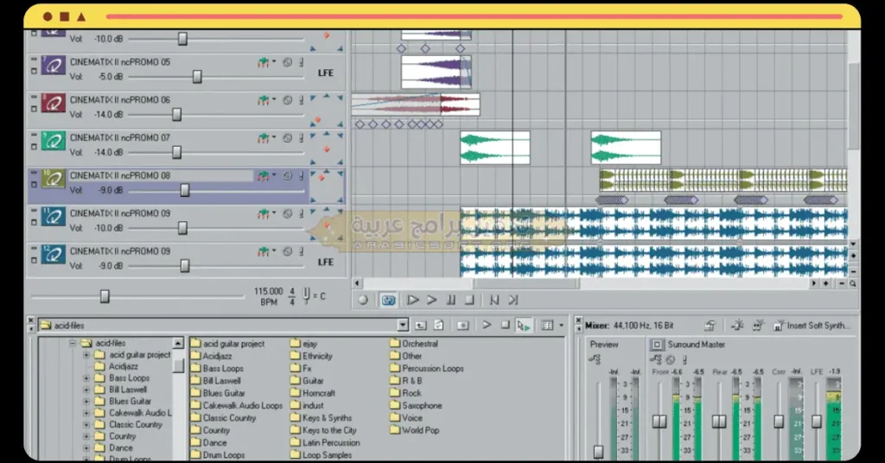Open the World Pop folder

coord(414,430)
